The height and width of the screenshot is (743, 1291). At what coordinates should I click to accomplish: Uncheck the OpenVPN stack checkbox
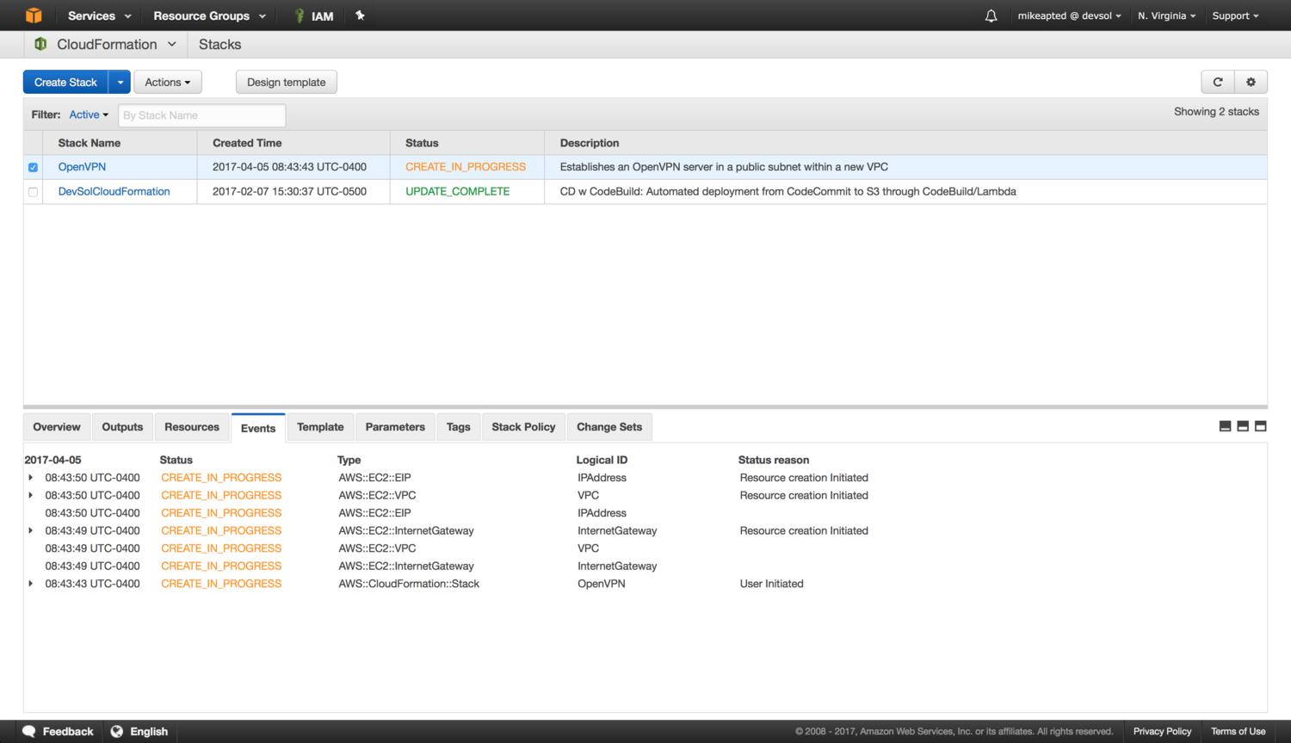click(x=33, y=167)
